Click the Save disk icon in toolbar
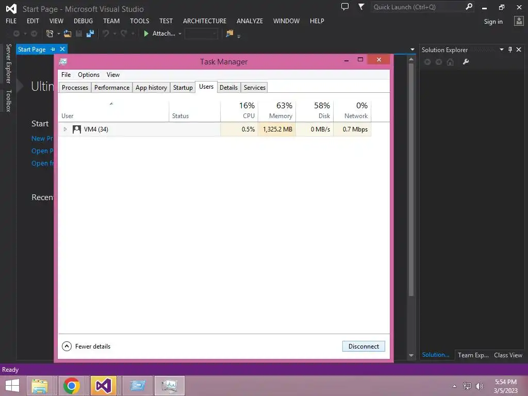The height and width of the screenshot is (396, 528). click(x=79, y=34)
